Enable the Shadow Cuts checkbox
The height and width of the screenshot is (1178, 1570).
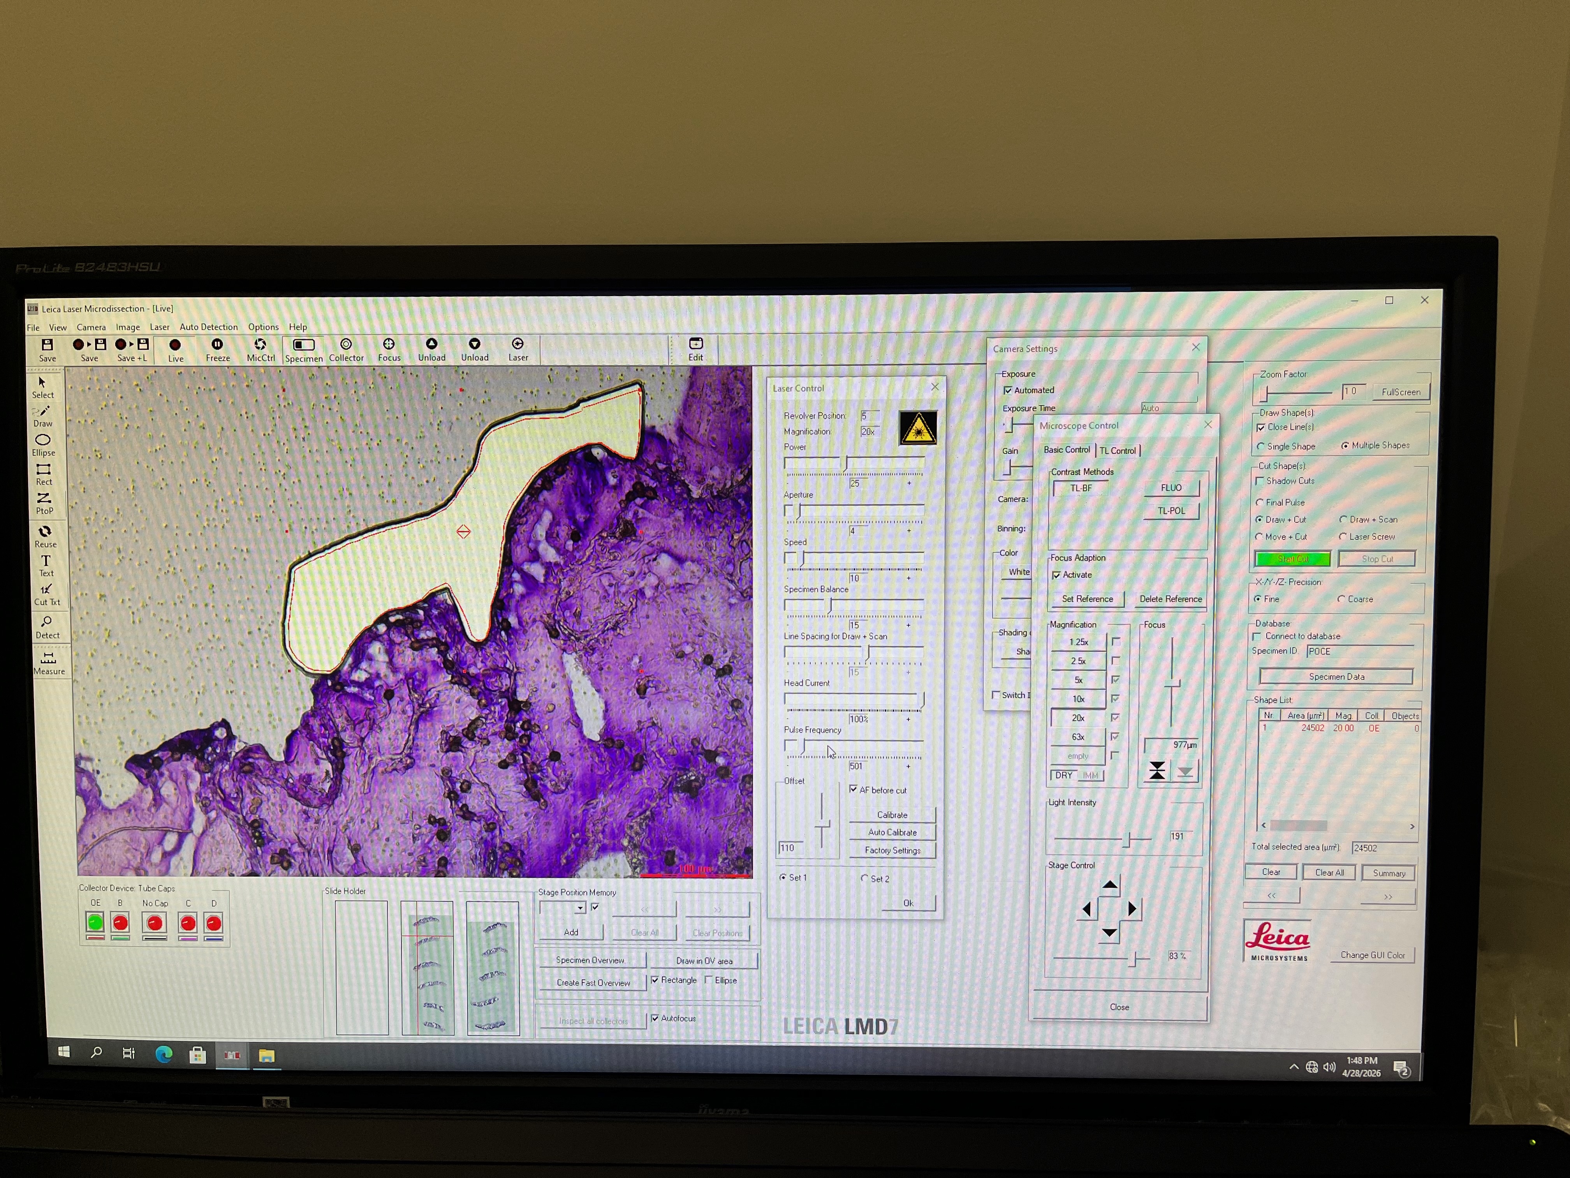tap(1260, 481)
